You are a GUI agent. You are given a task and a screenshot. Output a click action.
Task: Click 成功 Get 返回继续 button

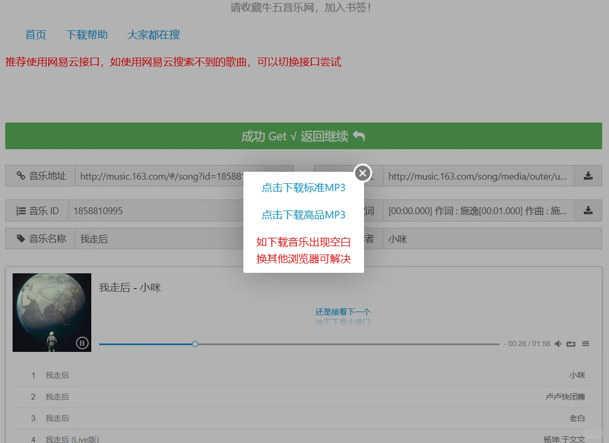[x=303, y=135]
